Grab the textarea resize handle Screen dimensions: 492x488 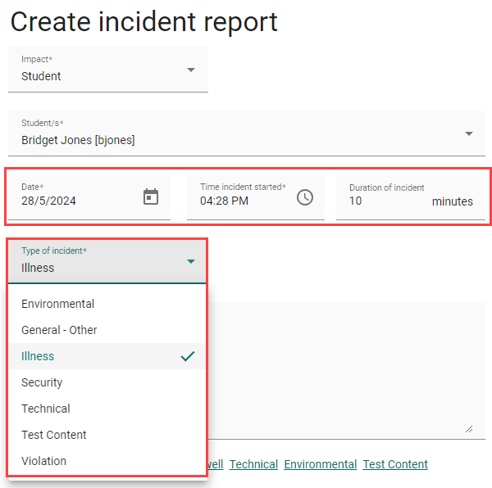469,428
